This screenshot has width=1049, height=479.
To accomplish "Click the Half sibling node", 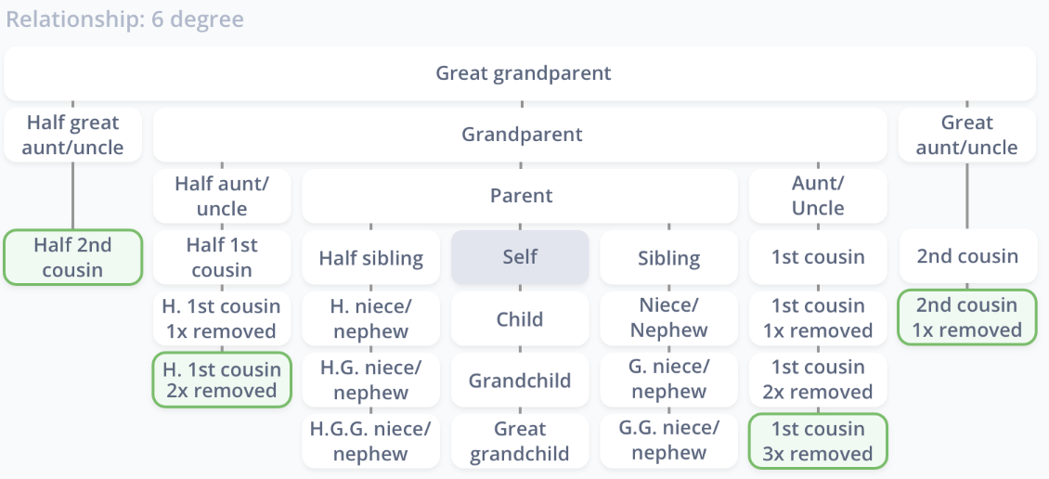I will click(371, 257).
